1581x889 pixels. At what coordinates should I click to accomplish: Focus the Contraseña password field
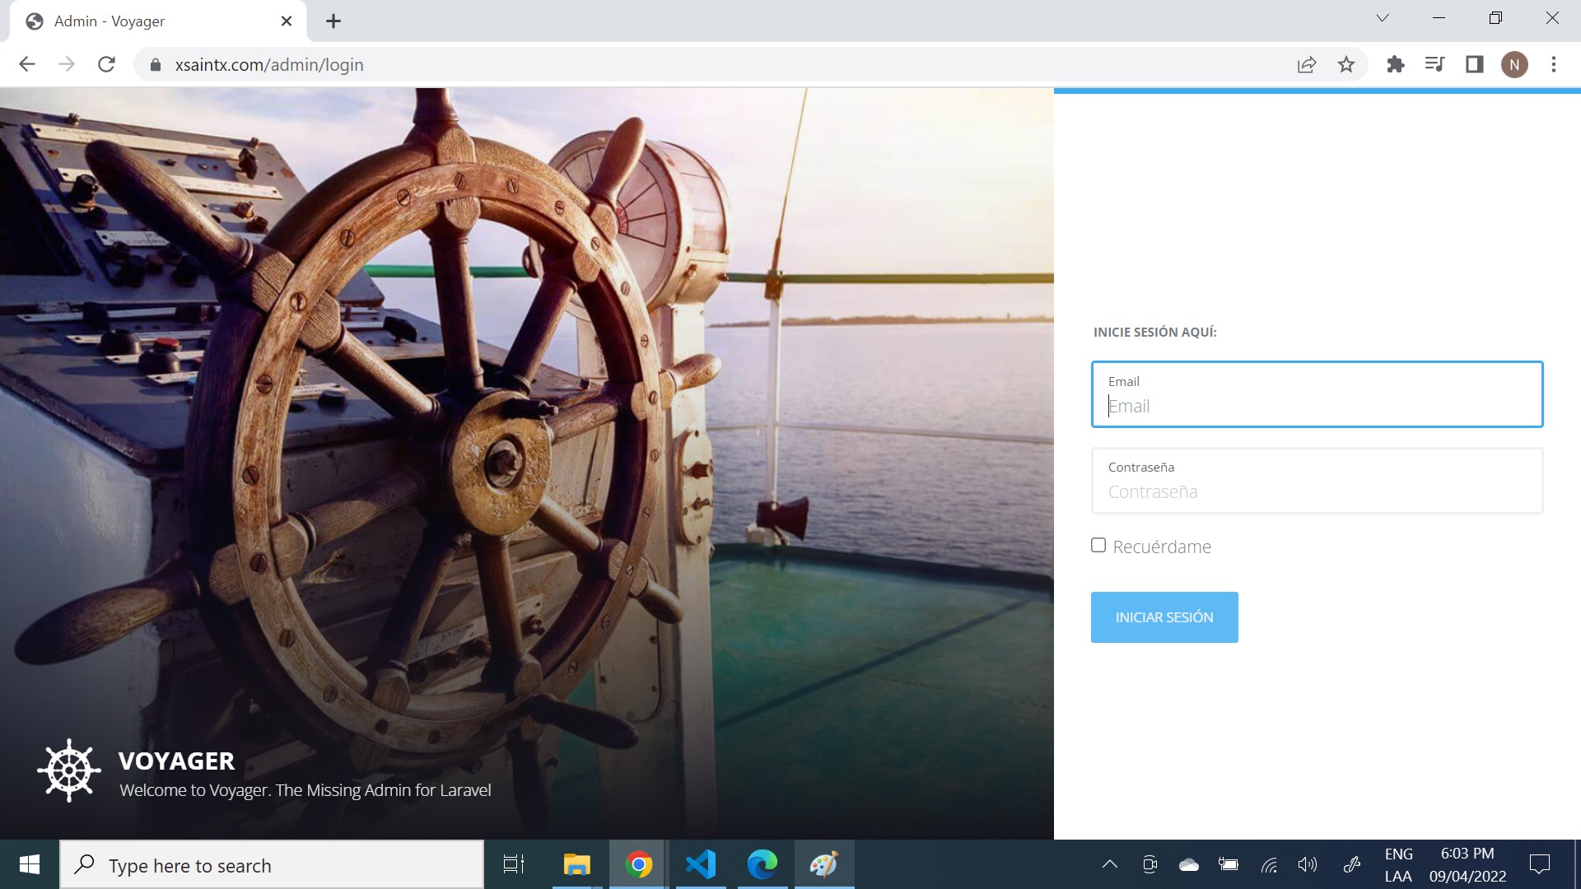pyautogui.click(x=1316, y=491)
